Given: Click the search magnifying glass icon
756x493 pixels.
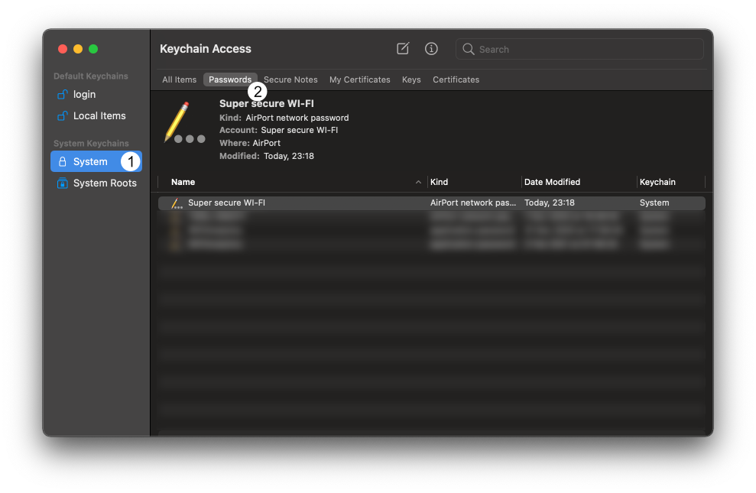Looking at the screenshot, I should [x=469, y=49].
